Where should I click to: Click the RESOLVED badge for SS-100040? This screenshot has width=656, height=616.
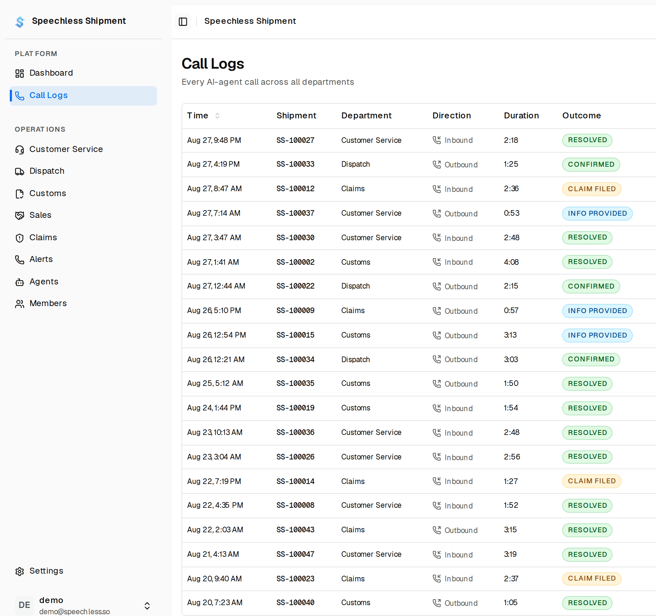coord(587,603)
